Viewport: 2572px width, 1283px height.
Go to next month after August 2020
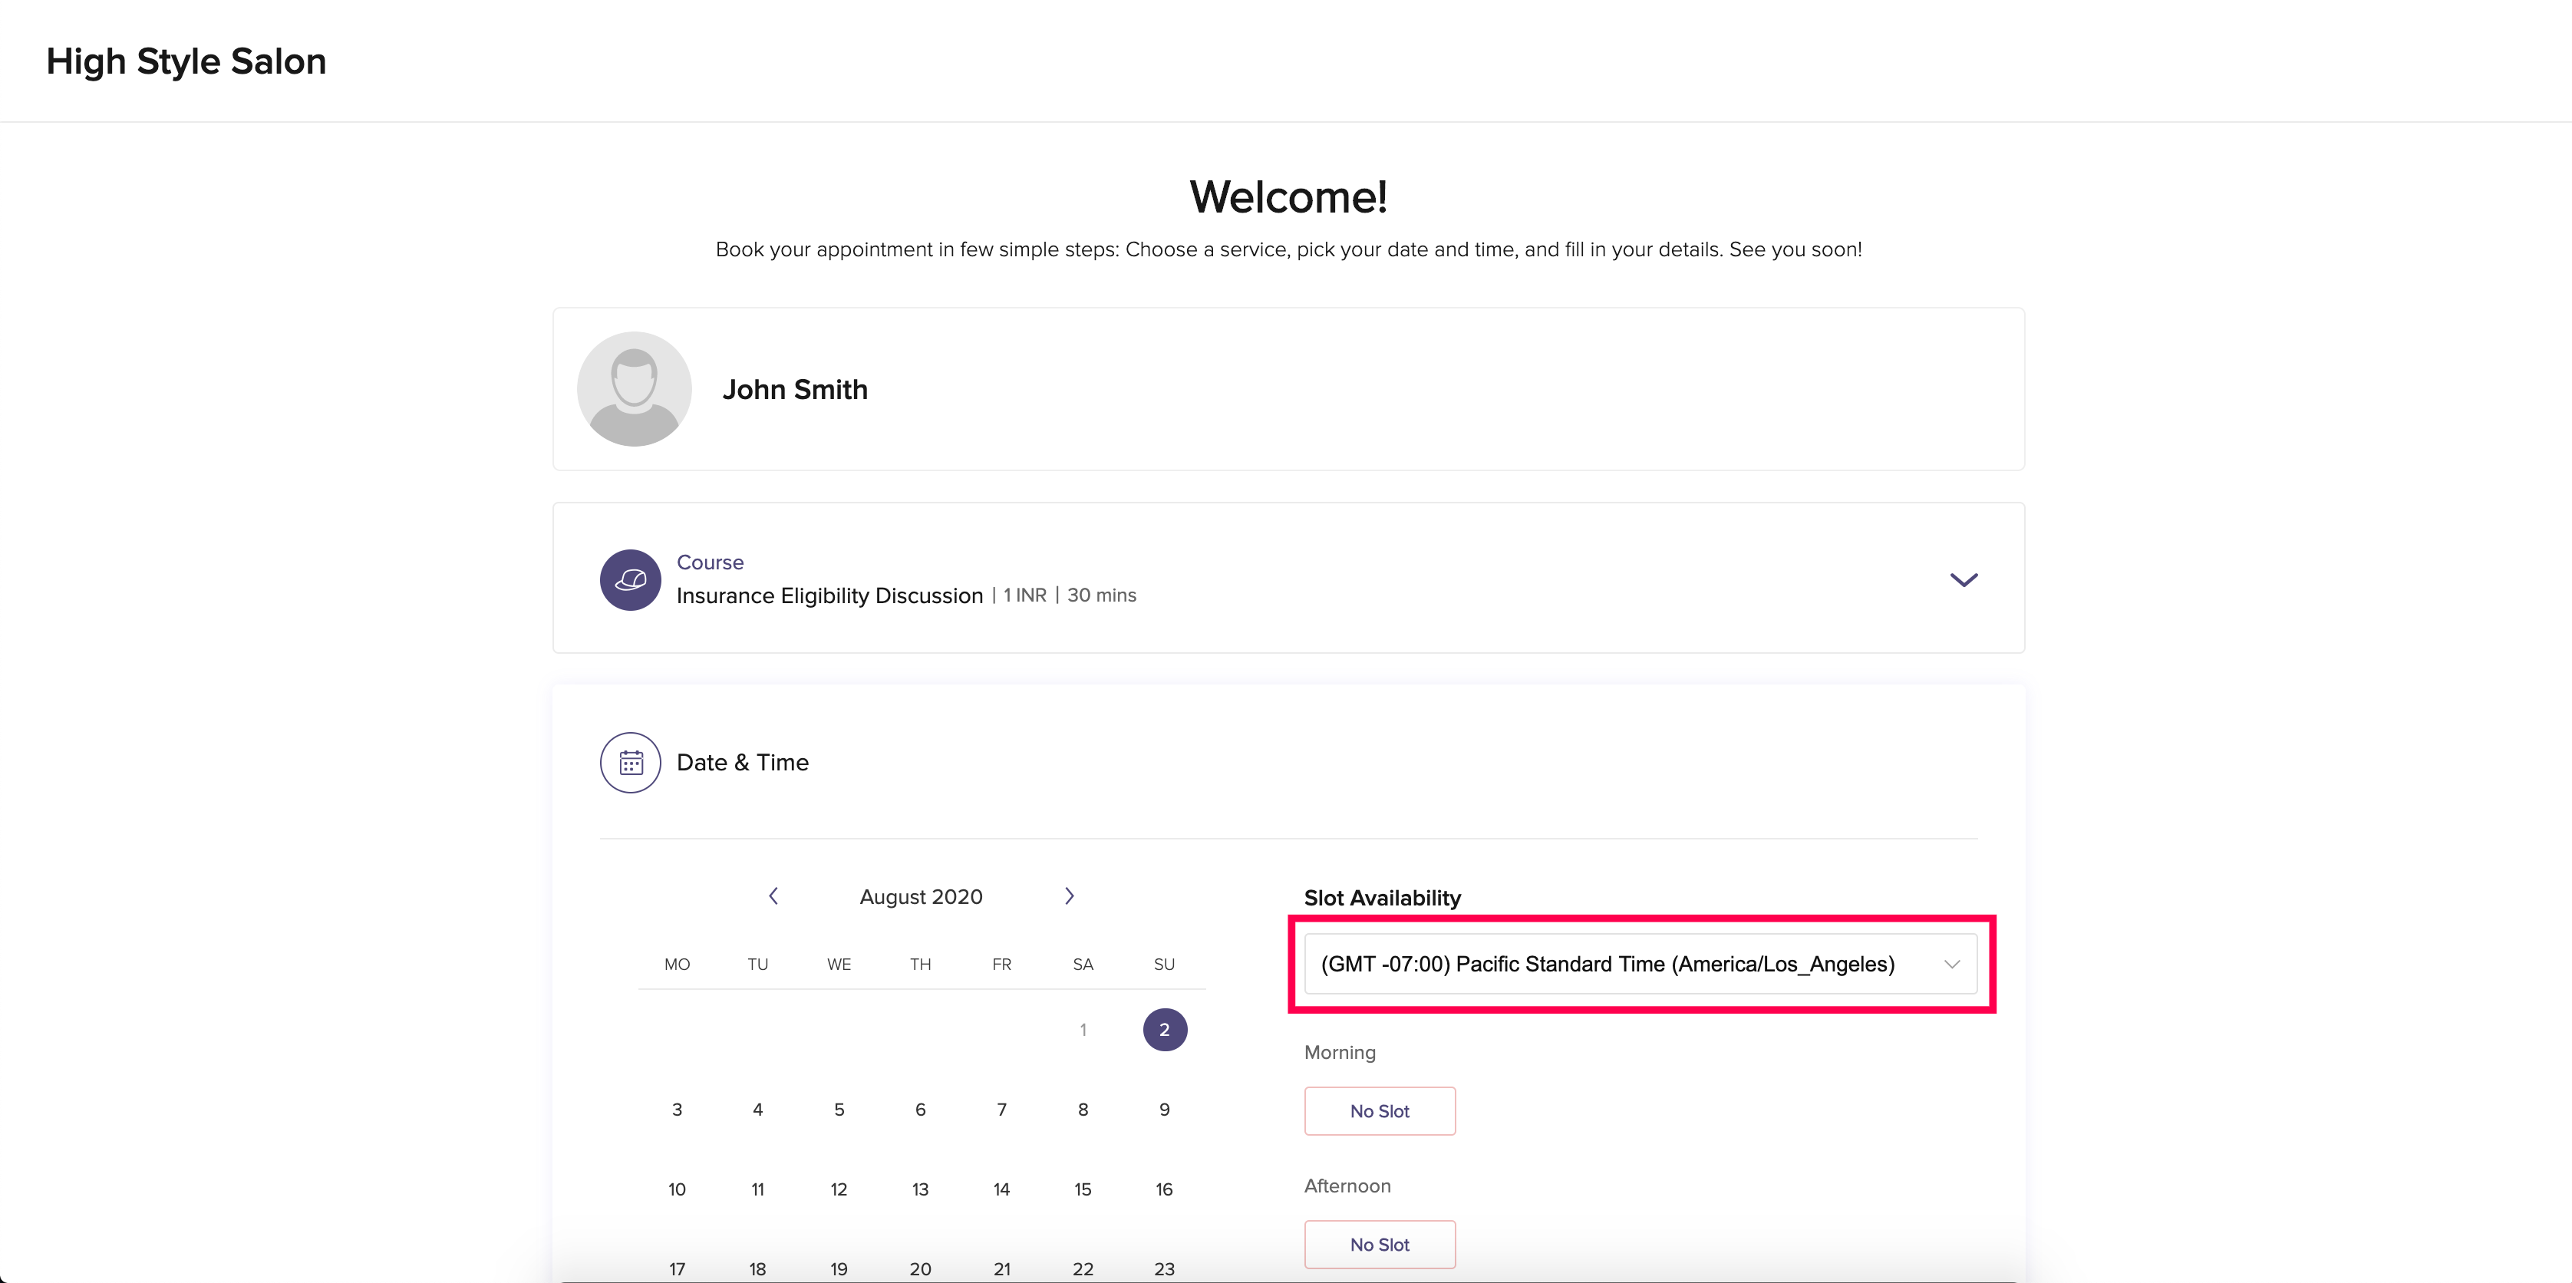1070,895
